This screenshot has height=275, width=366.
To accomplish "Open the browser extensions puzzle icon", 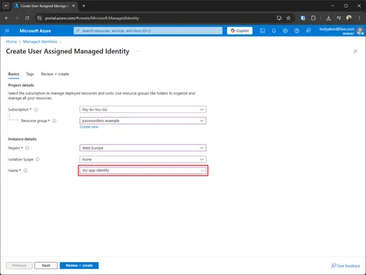I will (x=313, y=18).
